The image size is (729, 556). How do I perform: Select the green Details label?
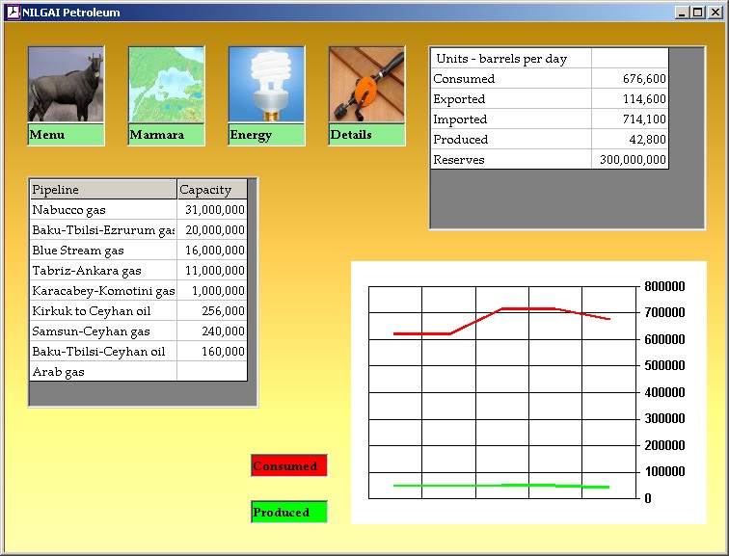pyautogui.click(x=366, y=135)
